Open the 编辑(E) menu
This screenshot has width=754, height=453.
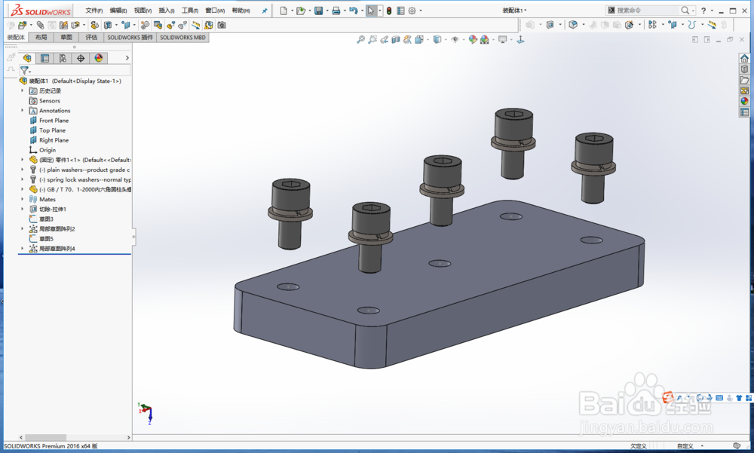(x=118, y=11)
